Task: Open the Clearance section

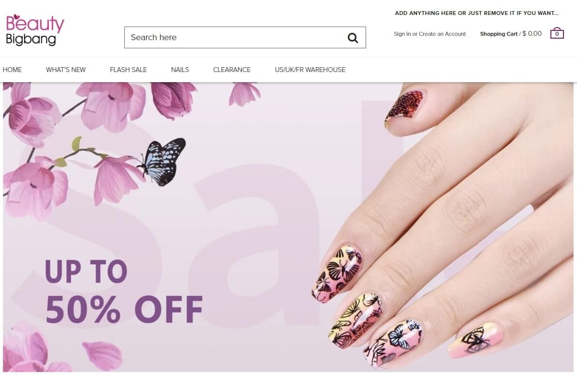Action: (232, 70)
